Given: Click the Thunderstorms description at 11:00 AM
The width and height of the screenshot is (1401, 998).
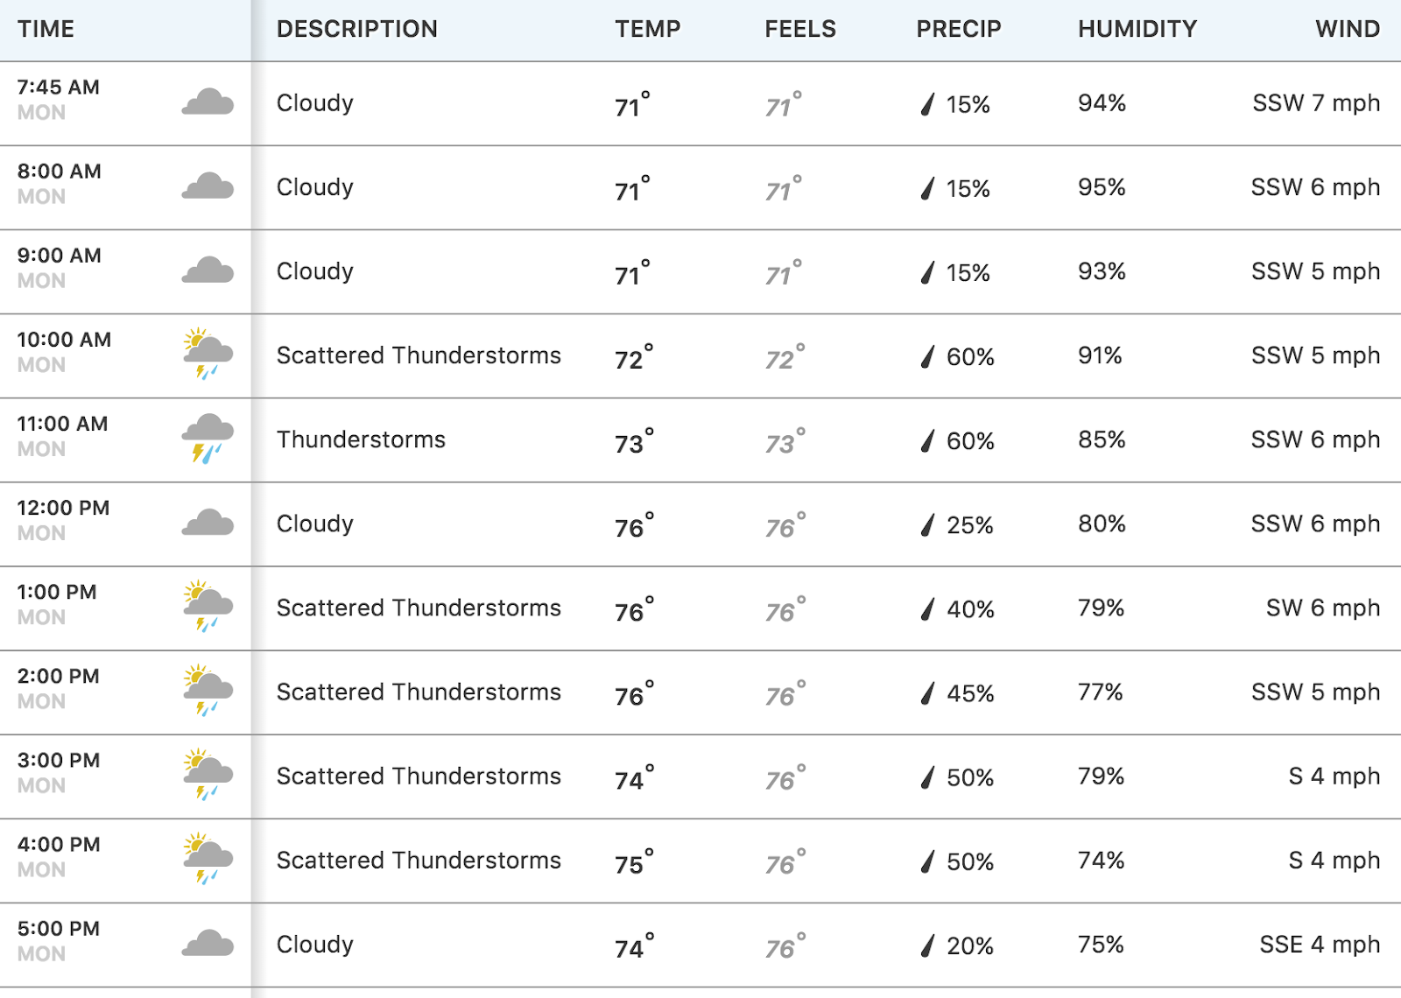Looking at the screenshot, I should 361,439.
